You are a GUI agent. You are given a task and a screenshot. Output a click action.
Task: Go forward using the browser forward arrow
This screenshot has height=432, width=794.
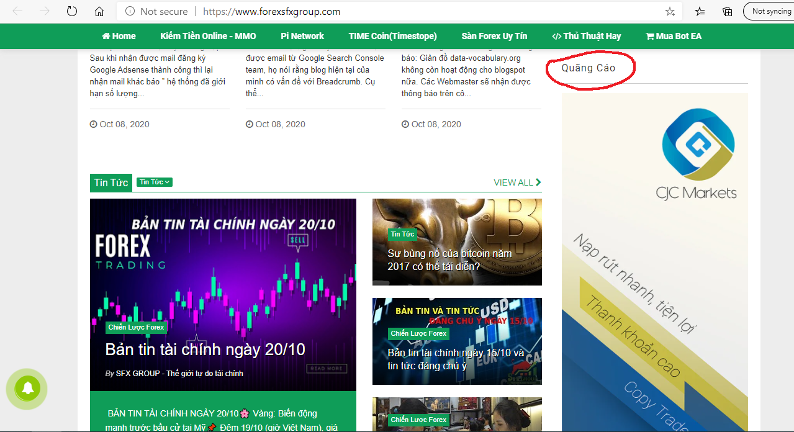45,11
